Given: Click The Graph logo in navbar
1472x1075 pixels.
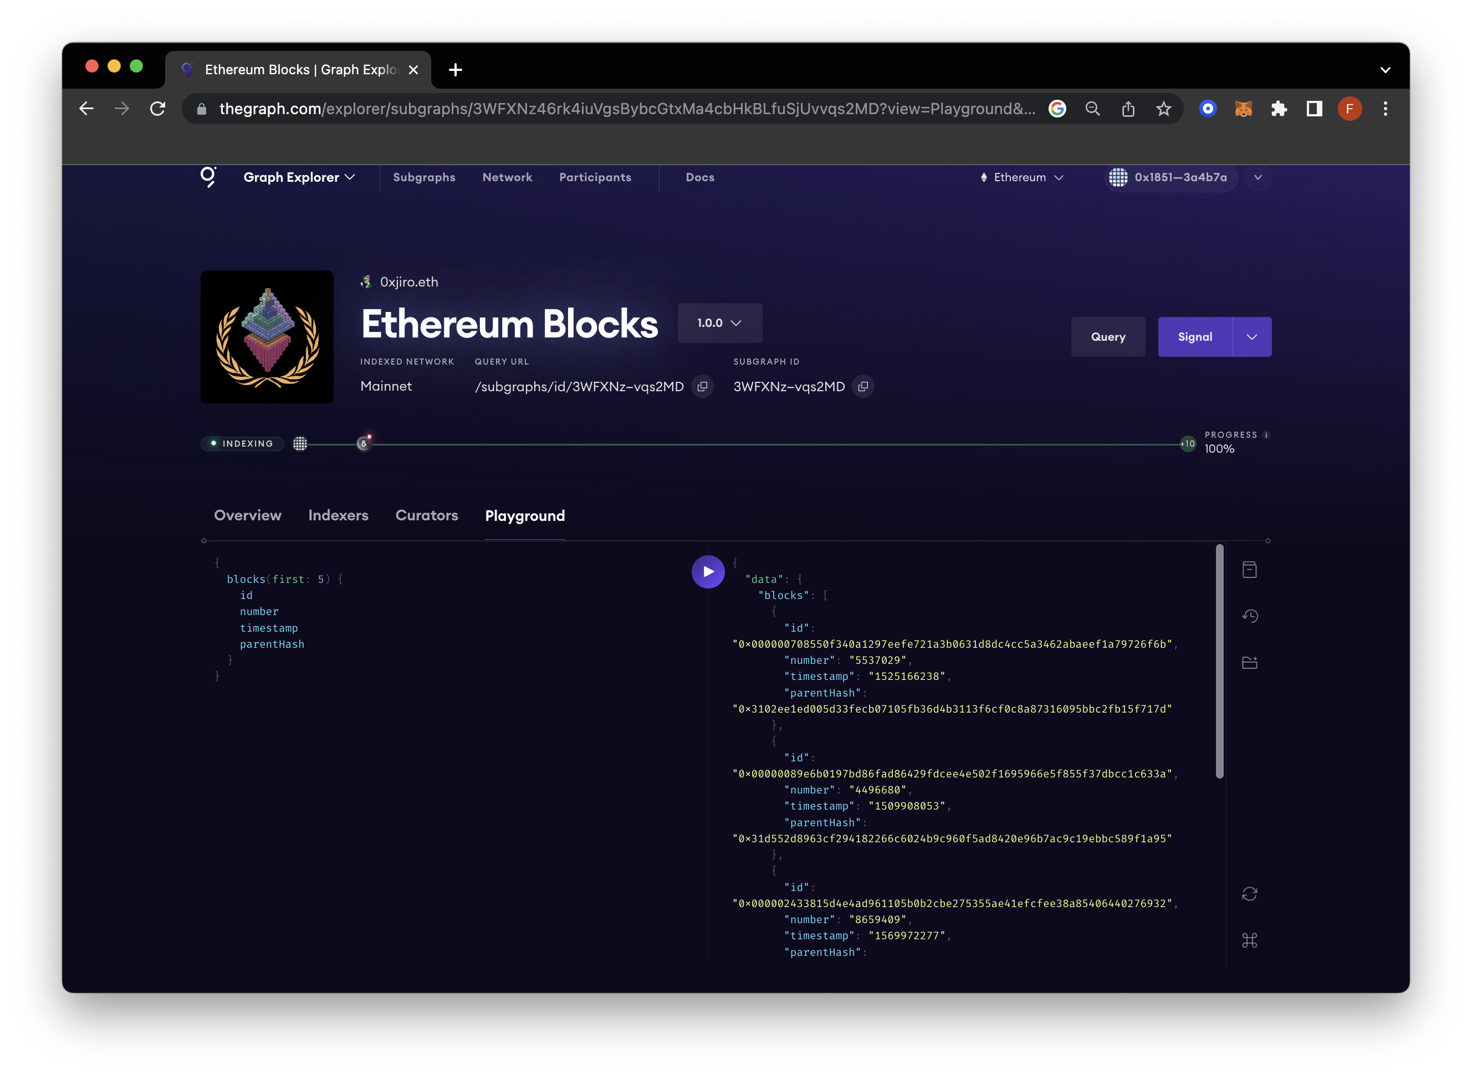Looking at the screenshot, I should tap(208, 177).
